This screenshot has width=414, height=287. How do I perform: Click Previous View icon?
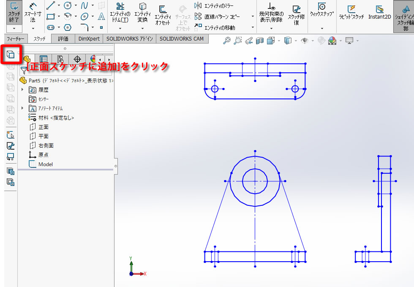pos(249,41)
